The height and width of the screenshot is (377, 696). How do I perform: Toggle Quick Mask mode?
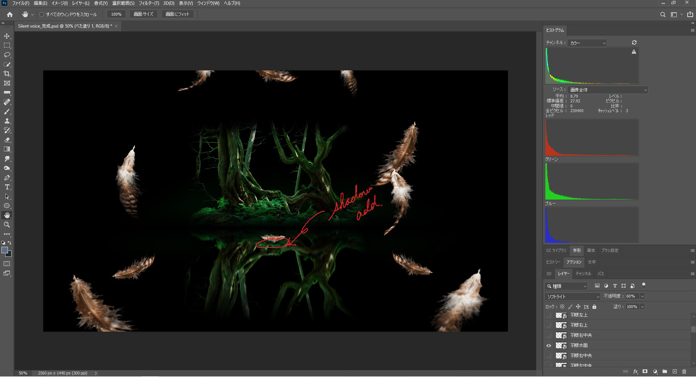(7, 264)
